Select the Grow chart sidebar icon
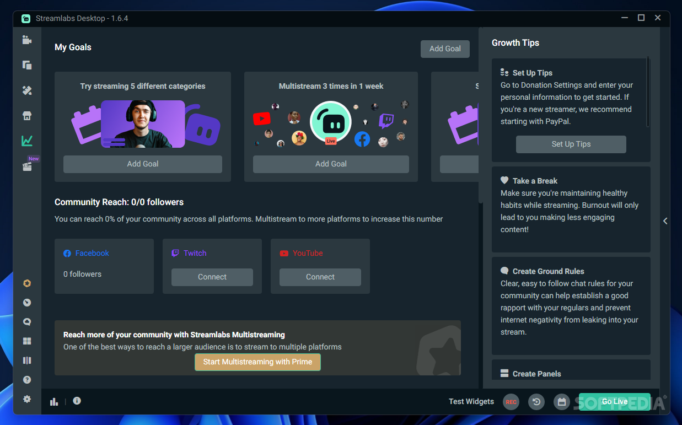This screenshot has width=682, height=425. (27, 141)
